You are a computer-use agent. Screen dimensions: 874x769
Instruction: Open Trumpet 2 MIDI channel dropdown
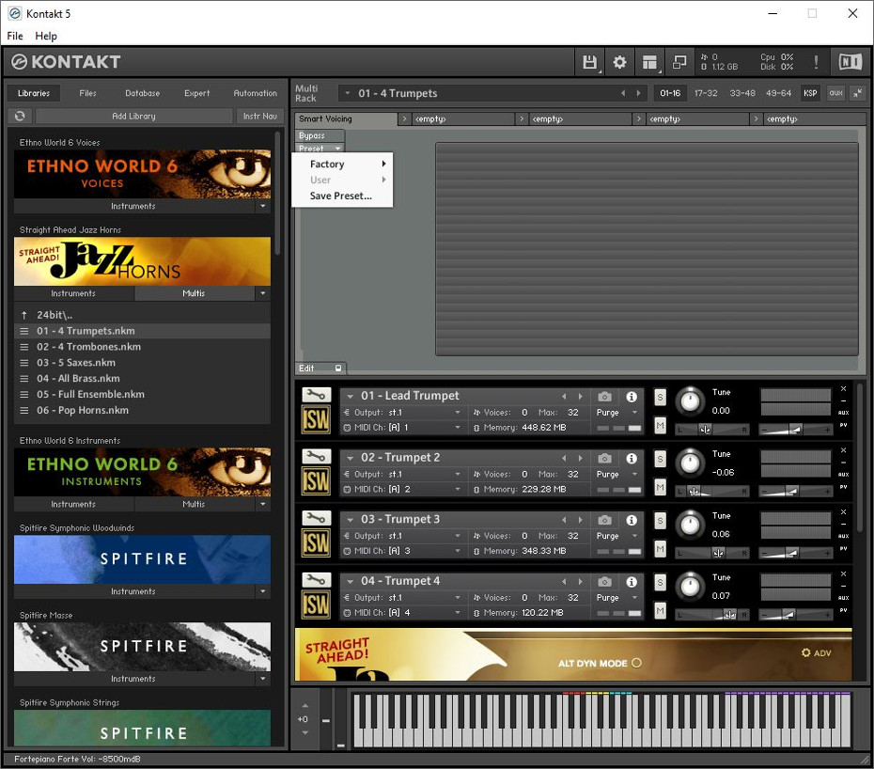(458, 489)
